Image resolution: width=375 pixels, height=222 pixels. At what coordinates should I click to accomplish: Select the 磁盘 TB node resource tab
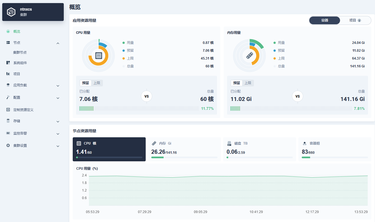pyautogui.click(x=260, y=149)
